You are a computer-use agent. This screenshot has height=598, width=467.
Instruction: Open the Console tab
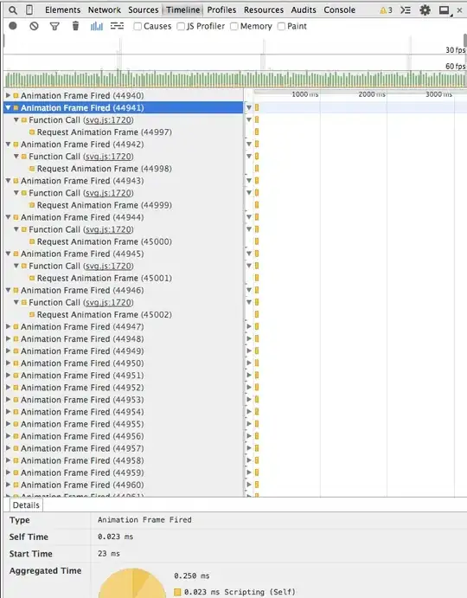(x=339, y=10)
